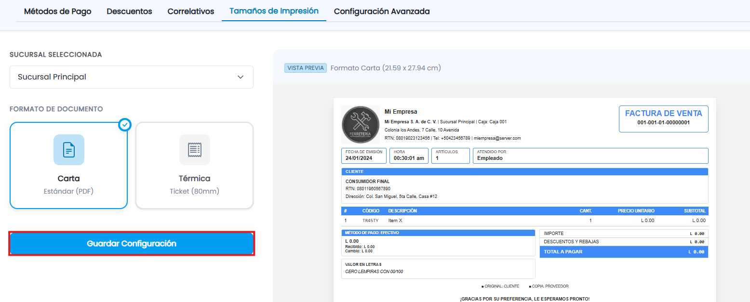Click the Fecha de Emisión 24/01/2024 field
The image size is (750, 302).
pyautogui.click(x=364, y=156)
